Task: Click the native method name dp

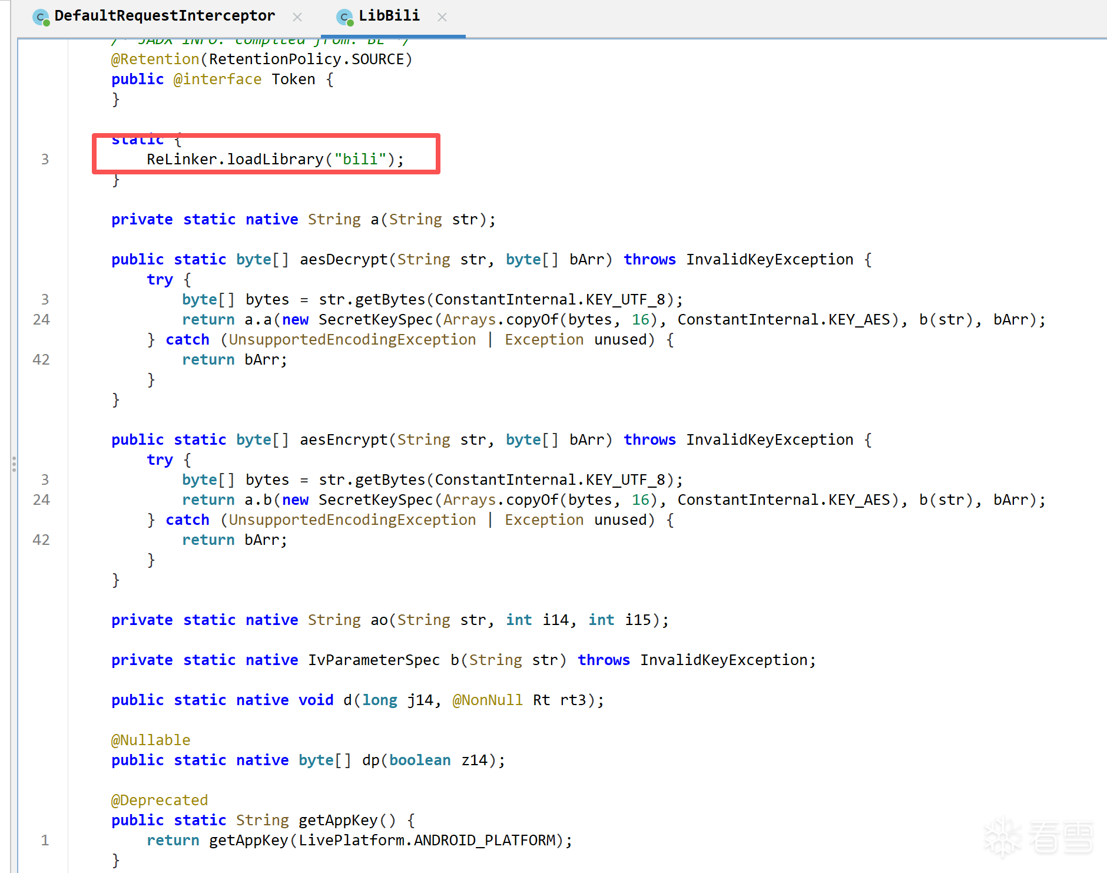Action: point(371,760)
